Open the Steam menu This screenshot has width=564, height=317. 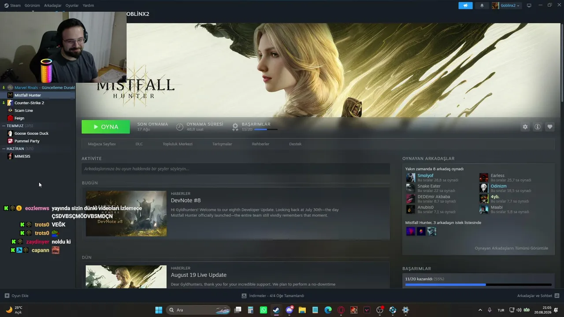12,5
